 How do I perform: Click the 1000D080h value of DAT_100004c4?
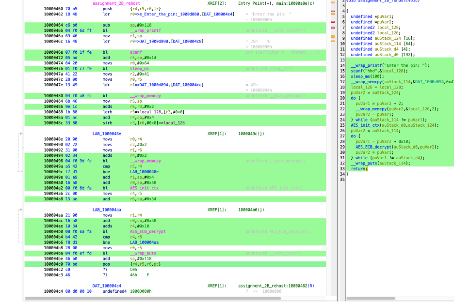[141, 291]
